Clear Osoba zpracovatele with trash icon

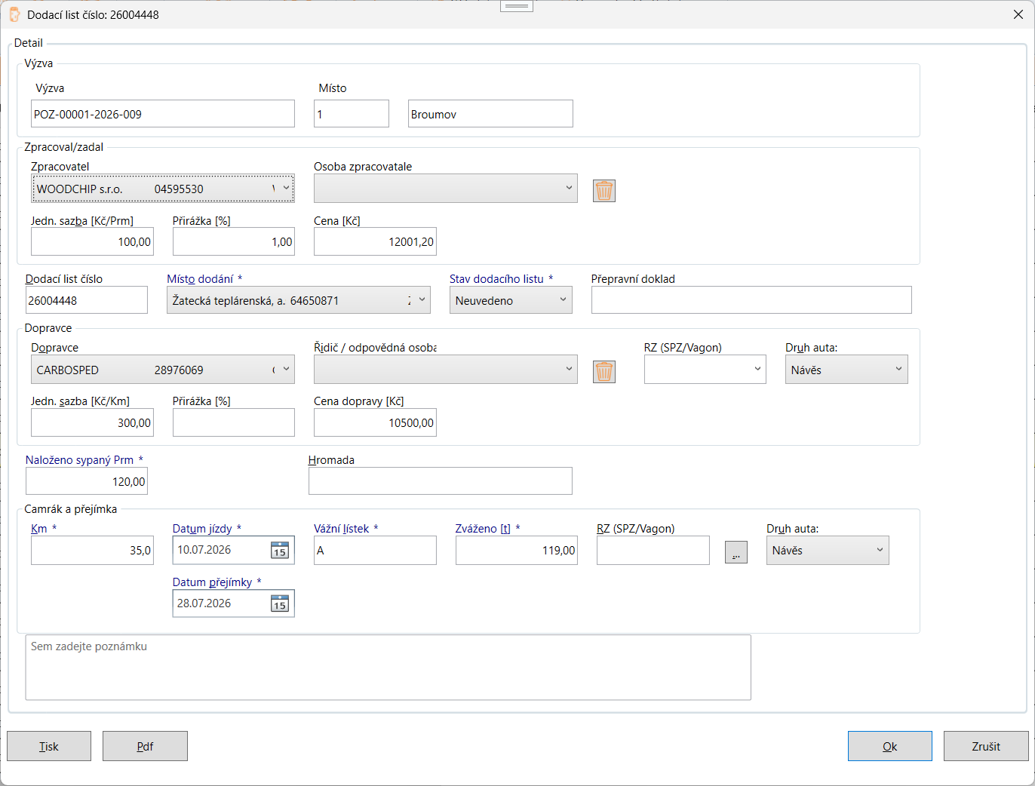(604, 191)
